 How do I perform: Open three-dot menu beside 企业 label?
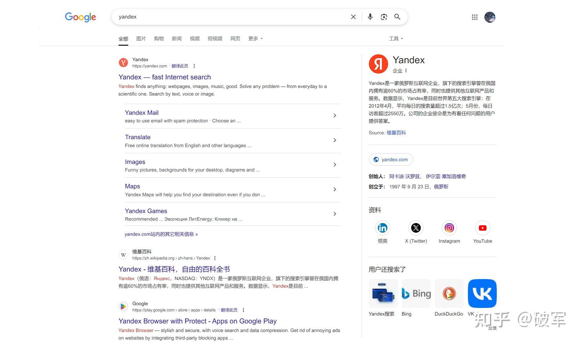[x=406, y=70]
